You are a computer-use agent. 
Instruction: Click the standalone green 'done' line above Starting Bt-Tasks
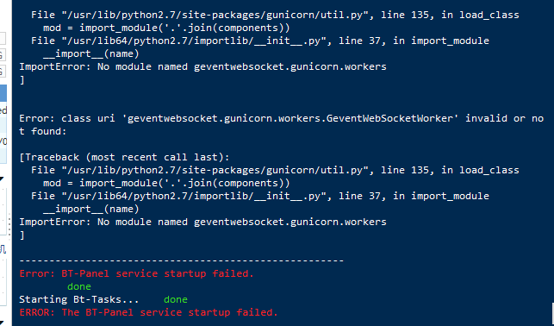[79, 286]
